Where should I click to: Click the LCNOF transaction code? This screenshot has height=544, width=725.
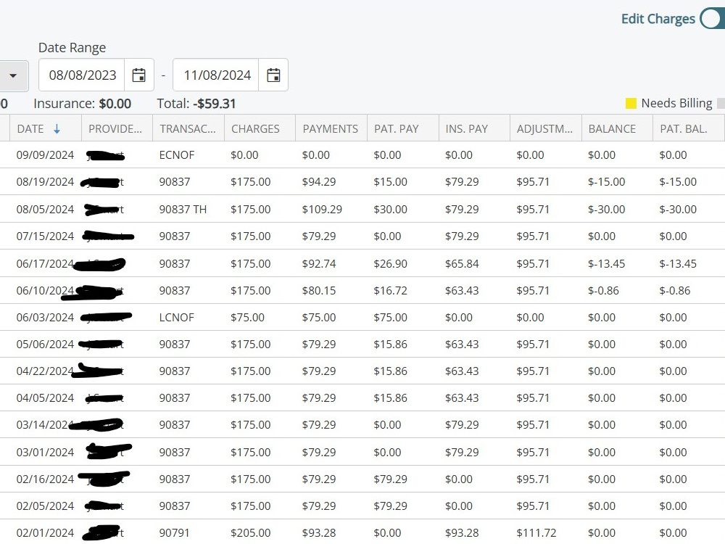[x=176, y=318]
